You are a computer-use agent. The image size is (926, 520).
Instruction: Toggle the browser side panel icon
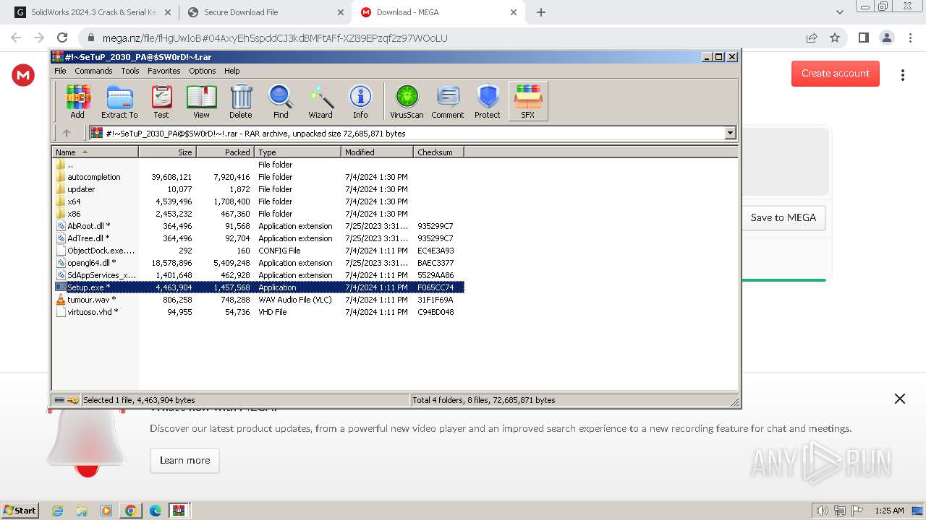click(863, 38)
